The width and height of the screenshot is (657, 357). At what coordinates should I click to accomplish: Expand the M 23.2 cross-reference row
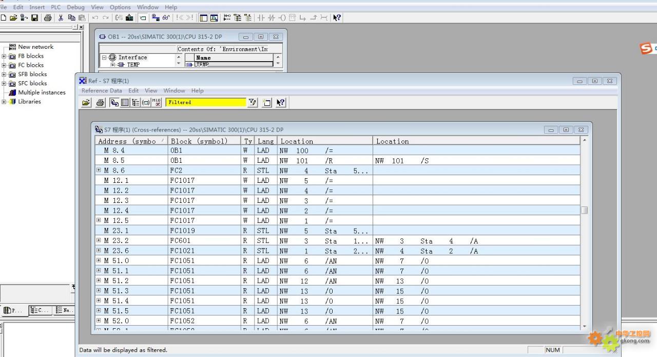pos(99,240)
